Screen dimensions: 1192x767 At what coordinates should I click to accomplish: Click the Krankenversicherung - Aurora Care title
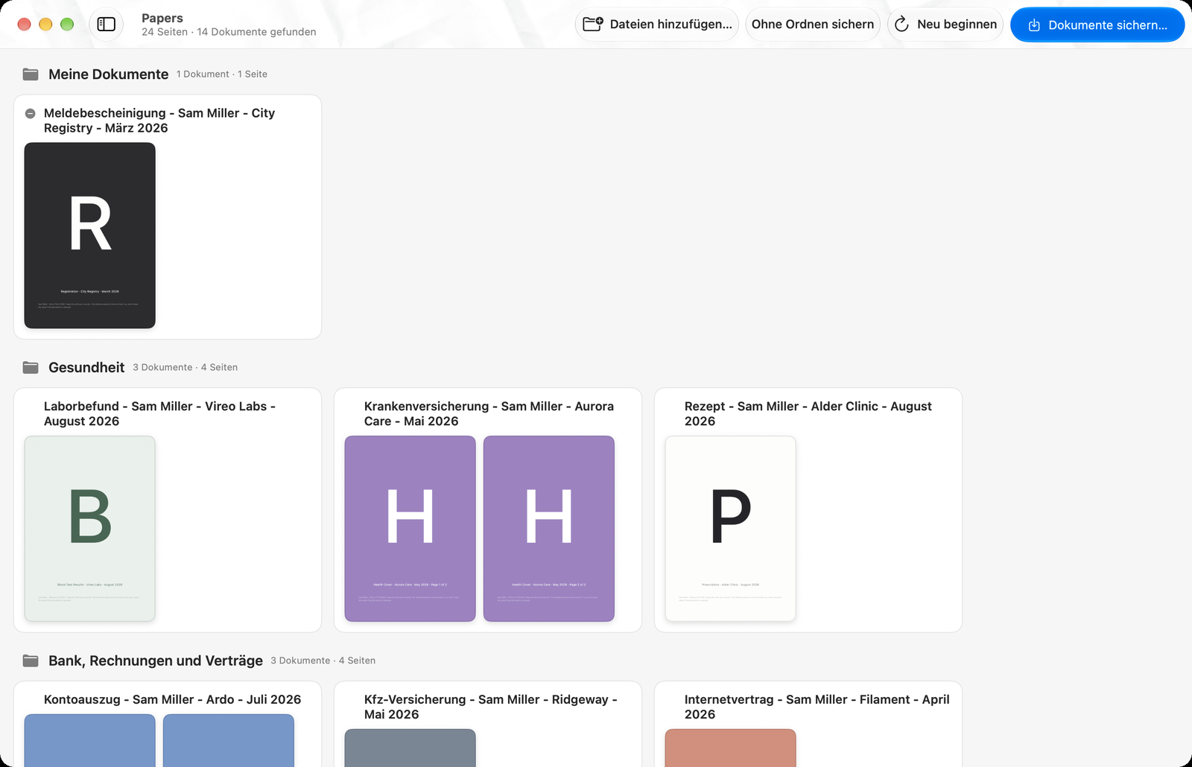click(489, 414)
